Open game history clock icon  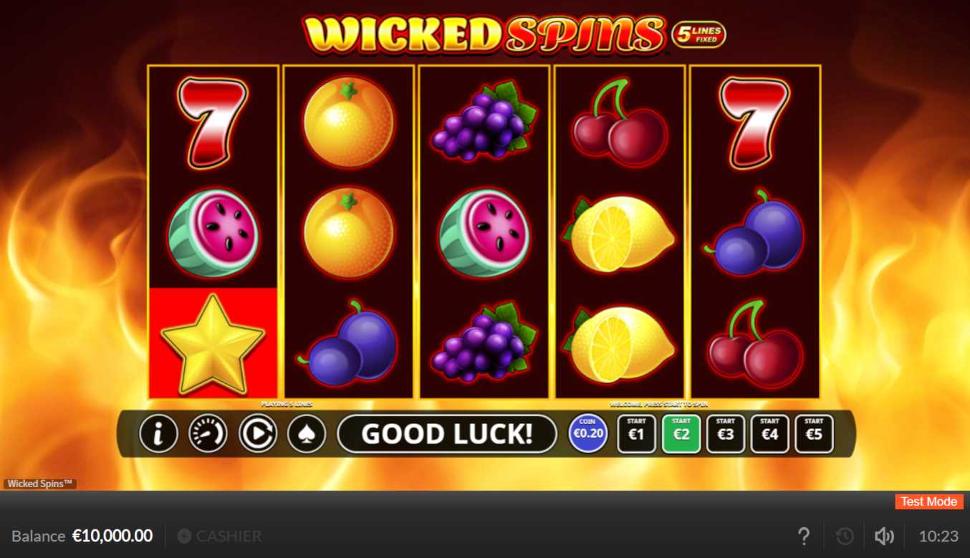845,536
